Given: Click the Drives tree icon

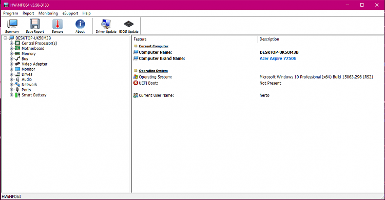Looking at the screenshot, I should [x=17, y=74].
